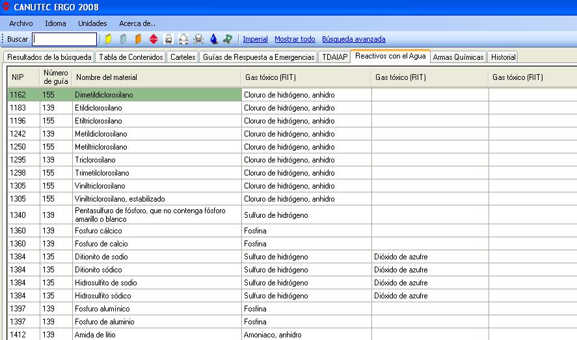This screenshot has width=577, height=340.
Task: Click the truck vehicle icon in toolbar
Action: tap(168, 40)
